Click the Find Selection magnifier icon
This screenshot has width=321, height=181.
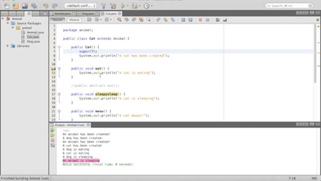(x=119, y=20)
